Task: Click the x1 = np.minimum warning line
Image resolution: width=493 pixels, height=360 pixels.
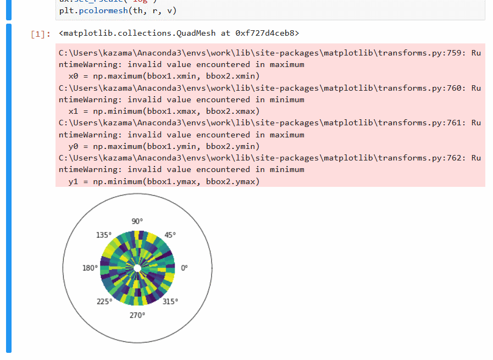Action: tap(163, 111)
